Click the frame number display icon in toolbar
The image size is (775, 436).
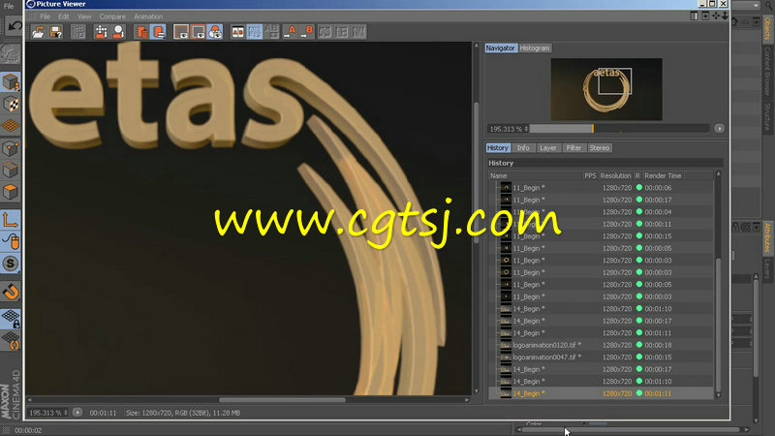(x=78, y=32)
